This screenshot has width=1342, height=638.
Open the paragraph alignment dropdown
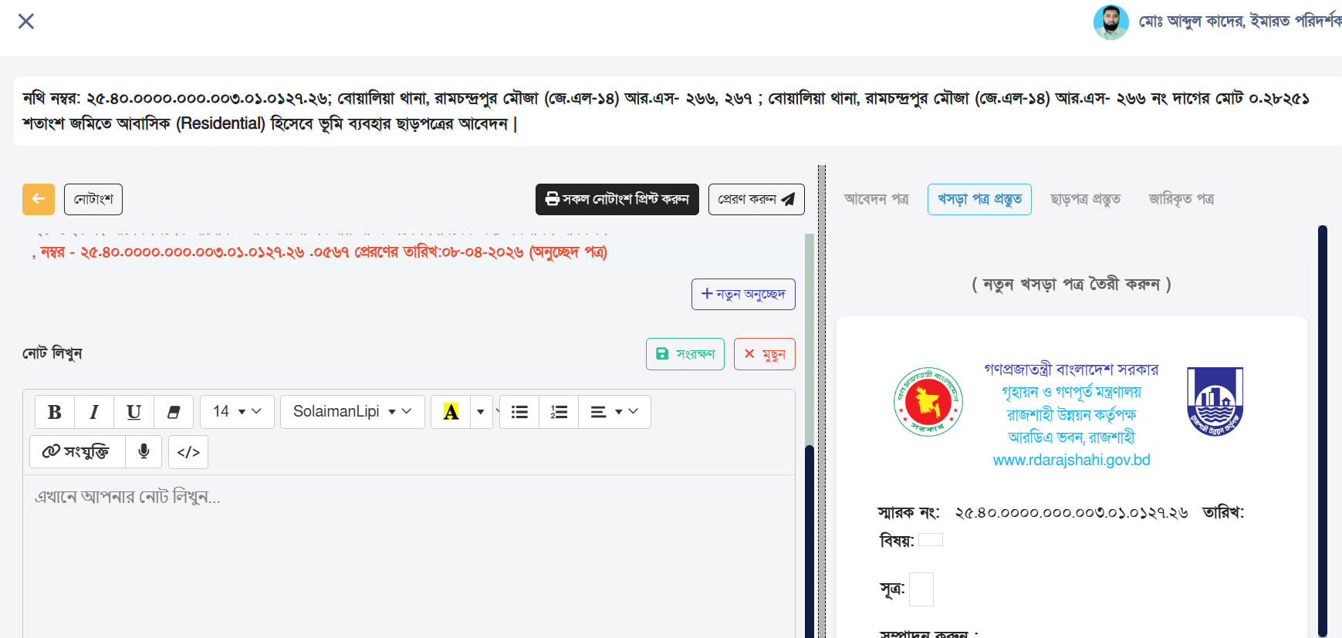point(614,412)
